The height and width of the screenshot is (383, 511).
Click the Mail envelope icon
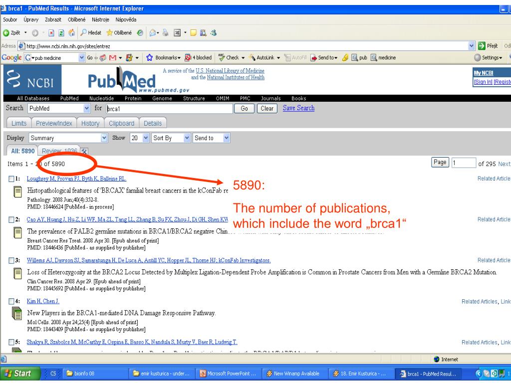(153, 33)
